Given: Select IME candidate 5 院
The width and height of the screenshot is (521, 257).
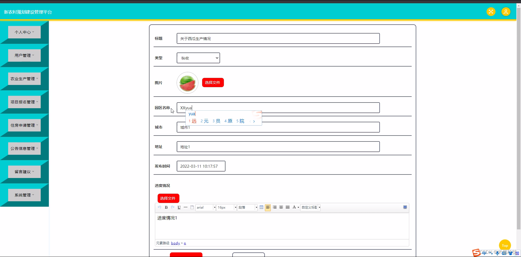Looking at the screenshot, I should coord(240,121).
